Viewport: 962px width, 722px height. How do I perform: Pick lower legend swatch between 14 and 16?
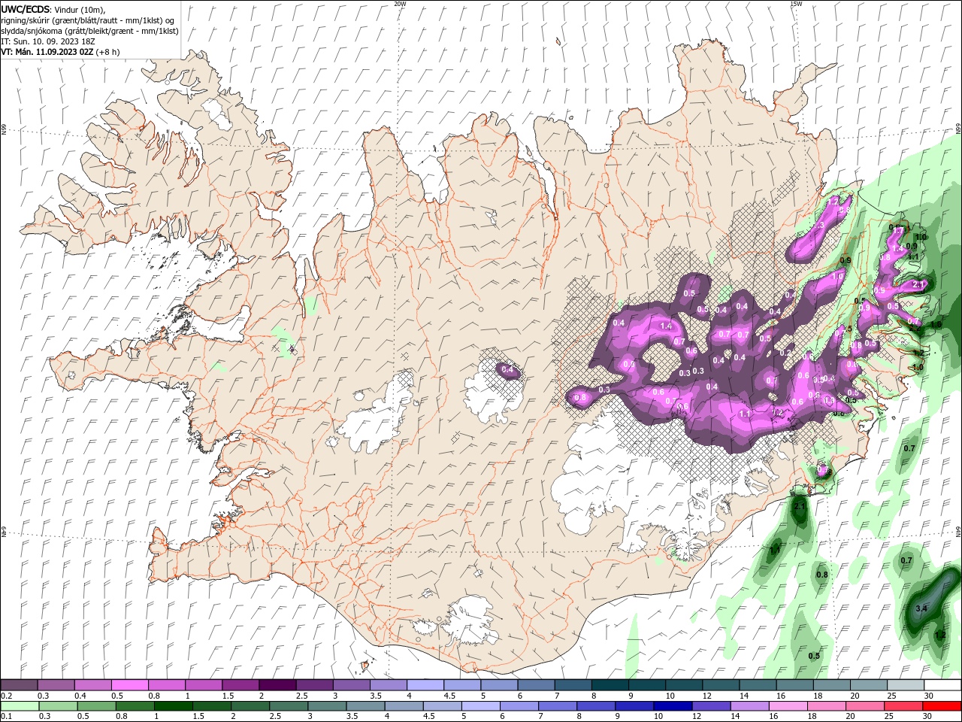point(749,706)
